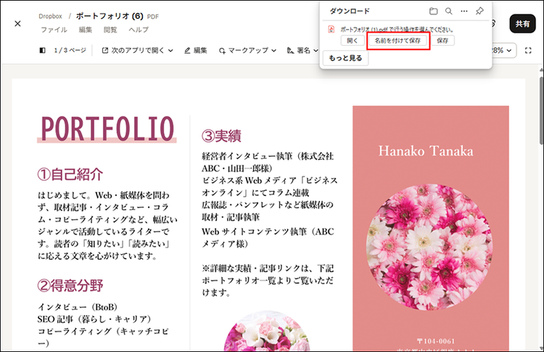The height and width of the screenshot is (352, 544).
Task: Close the Dropbox file preview
Action: pos(17,24)
